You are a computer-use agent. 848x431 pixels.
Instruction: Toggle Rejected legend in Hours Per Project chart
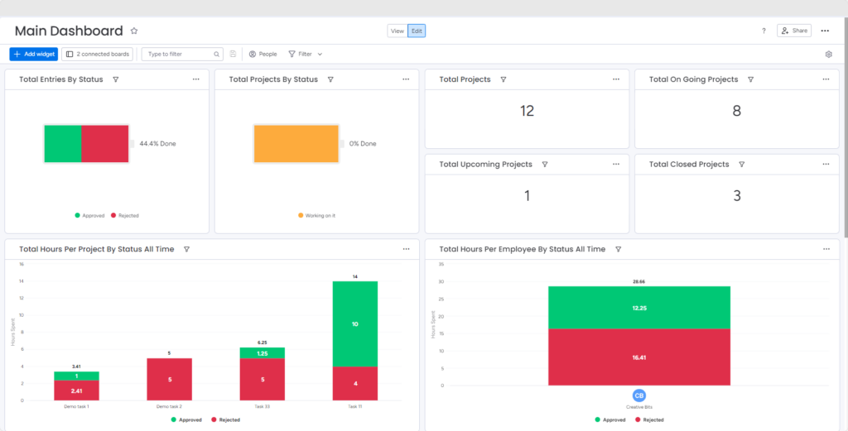click(225, 419)
